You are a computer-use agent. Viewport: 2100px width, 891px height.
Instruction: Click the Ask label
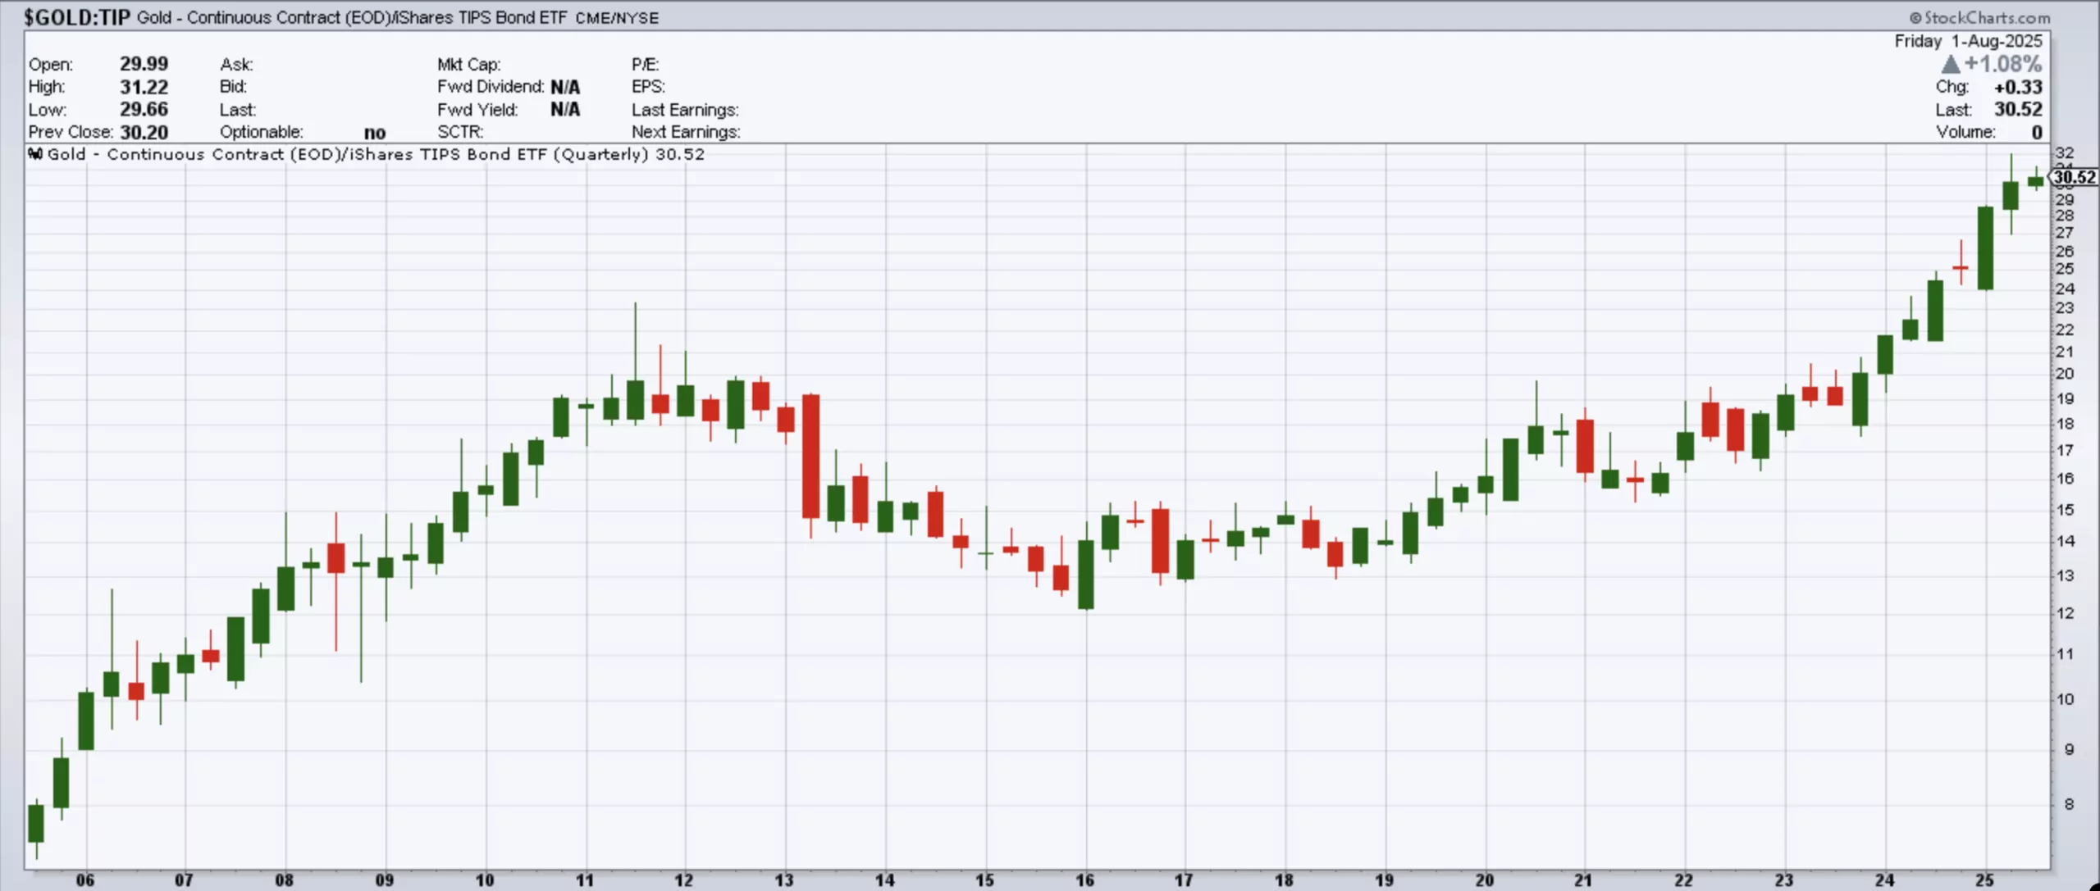tap(236, 64)
